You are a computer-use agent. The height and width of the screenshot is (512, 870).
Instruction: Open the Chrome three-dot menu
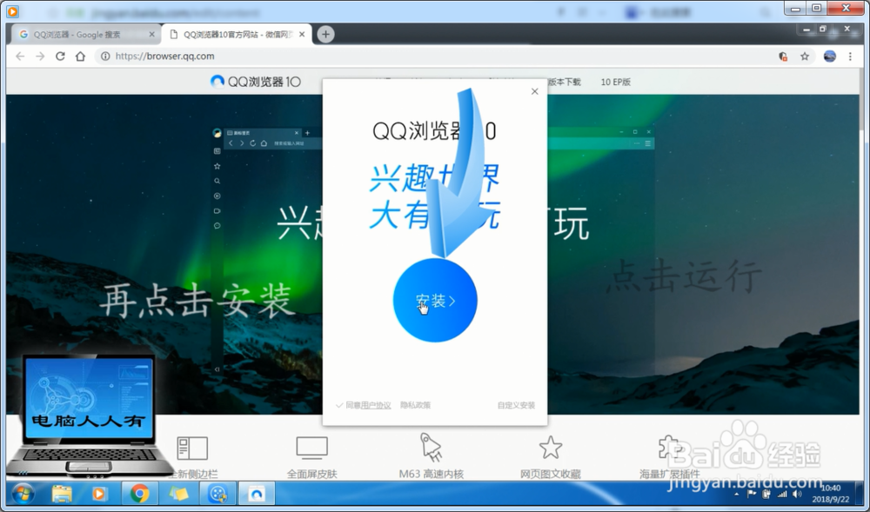tap(850, 56)
